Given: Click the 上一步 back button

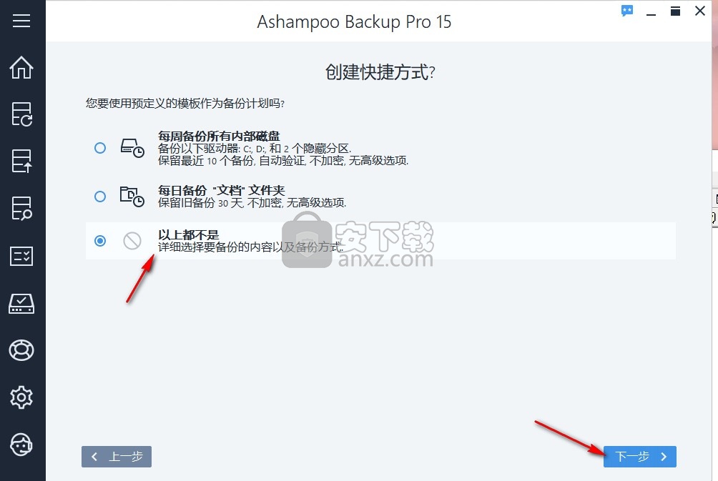Looking at the screenshot, I should pyautogui.click(x=117, y=457).
